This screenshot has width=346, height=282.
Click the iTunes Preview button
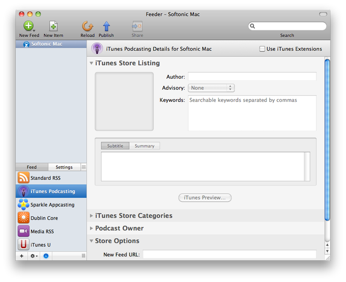click(205, 198)
